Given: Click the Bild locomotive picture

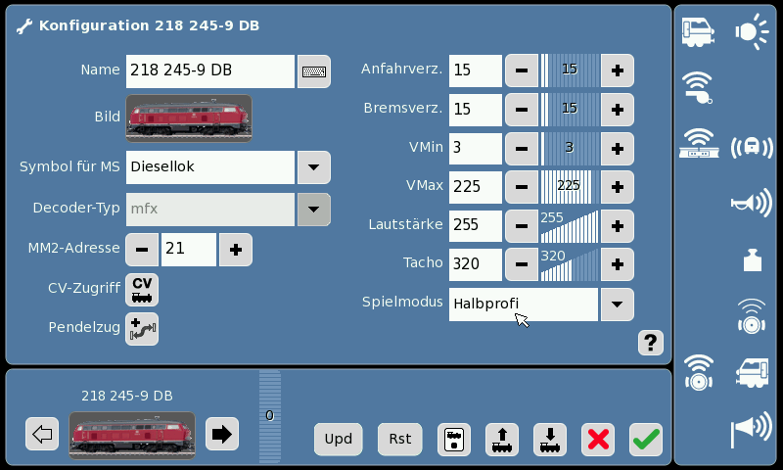Looking at the screenshot, I should [189, 118].
